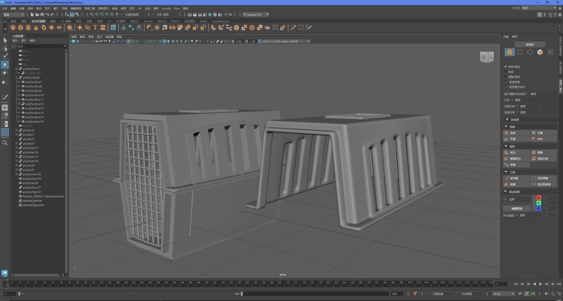The height and width of the screenshot is (301, 563).
Task: Switch to the MASH shelf tab
Action: (x=175, y=21)
